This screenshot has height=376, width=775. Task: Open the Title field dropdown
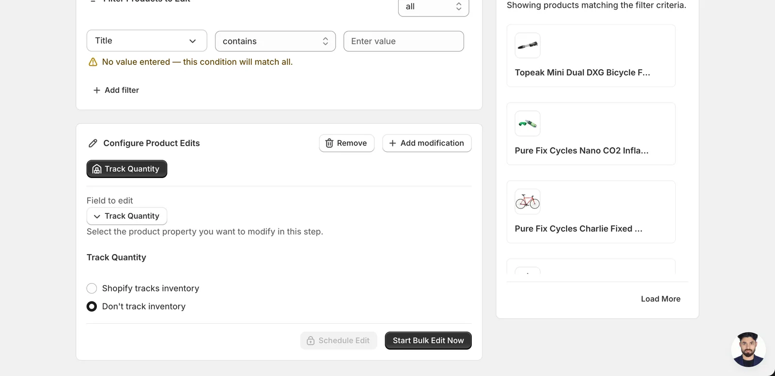(147, 41)
